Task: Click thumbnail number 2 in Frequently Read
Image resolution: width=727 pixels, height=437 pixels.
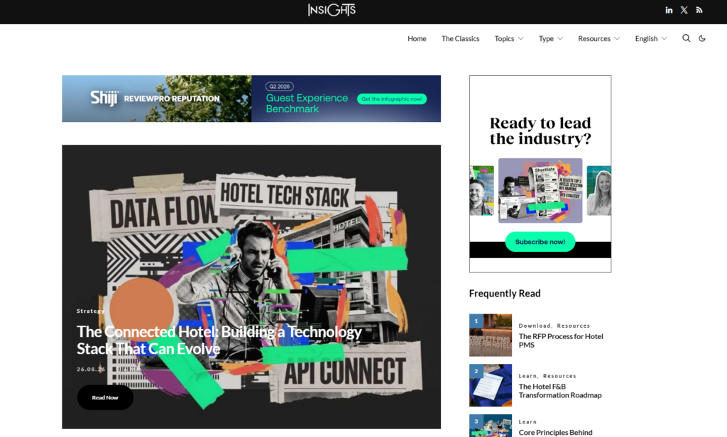Action: [491, 385]
